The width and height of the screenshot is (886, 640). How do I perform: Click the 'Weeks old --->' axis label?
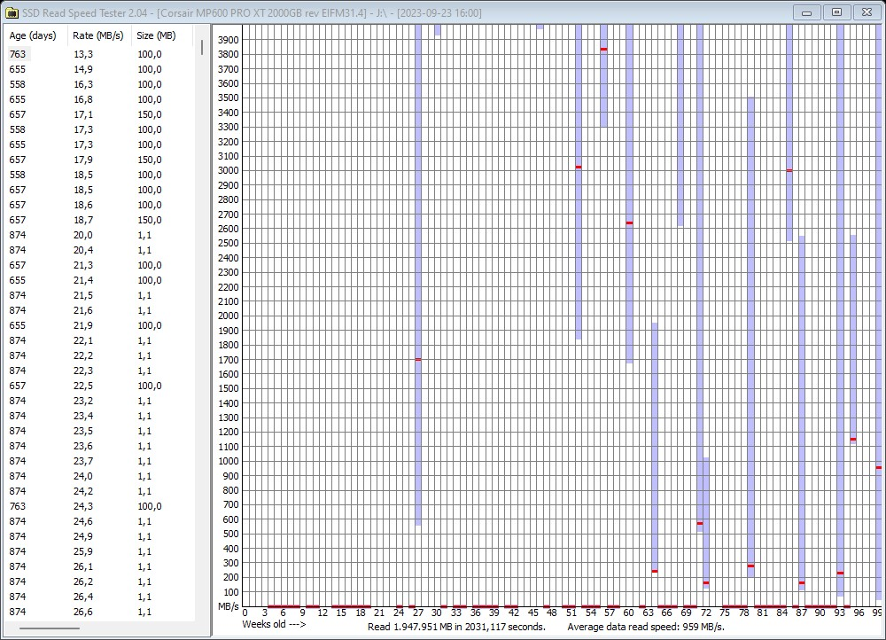(274, 624)
